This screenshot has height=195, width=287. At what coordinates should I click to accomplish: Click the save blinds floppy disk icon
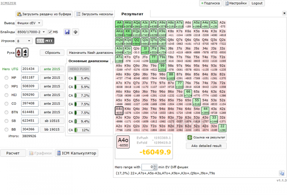(x=67, y=32)
